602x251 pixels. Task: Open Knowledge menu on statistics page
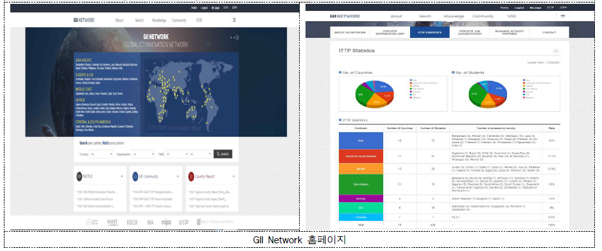coord(454,16)
